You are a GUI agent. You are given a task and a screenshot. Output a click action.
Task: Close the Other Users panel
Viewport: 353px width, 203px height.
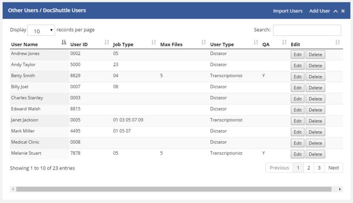click(343, 11)
